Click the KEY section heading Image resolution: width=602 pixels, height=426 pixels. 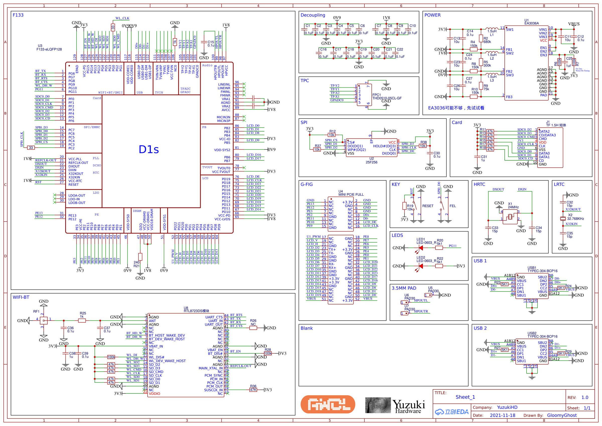[396, 184]
